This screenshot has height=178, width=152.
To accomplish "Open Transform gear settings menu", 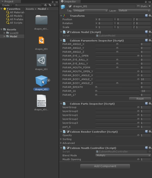I will pyautogui.click(x=150, y=15).
